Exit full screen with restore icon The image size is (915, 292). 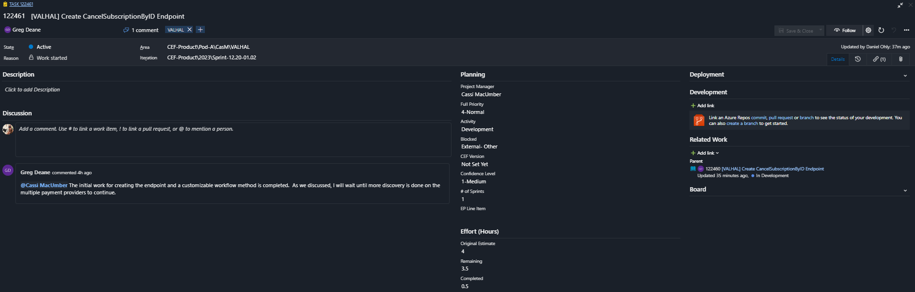[900, 5]
